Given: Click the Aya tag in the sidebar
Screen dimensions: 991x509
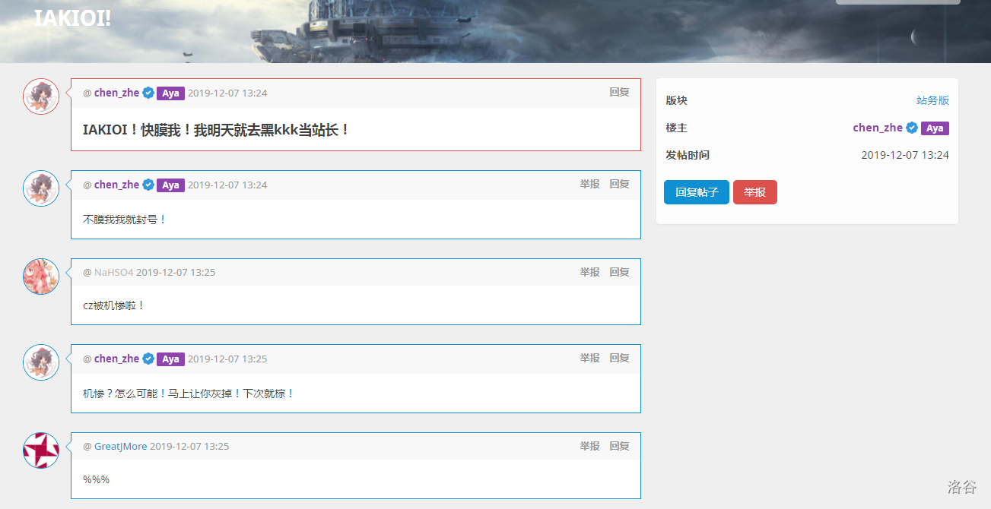Looking at the screenshot, I should click(x=935, y=128).
